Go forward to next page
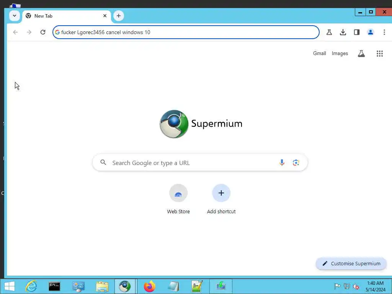The width and height of the screenshot is (392, 294). [x=29, y=32]
